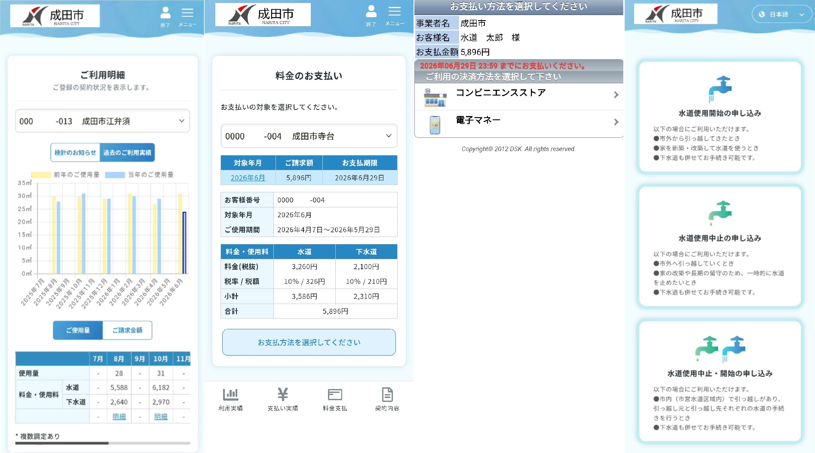Click the お支払金額 5,896円 value
This screenshot has width=815, height=453.
(475, 52)
